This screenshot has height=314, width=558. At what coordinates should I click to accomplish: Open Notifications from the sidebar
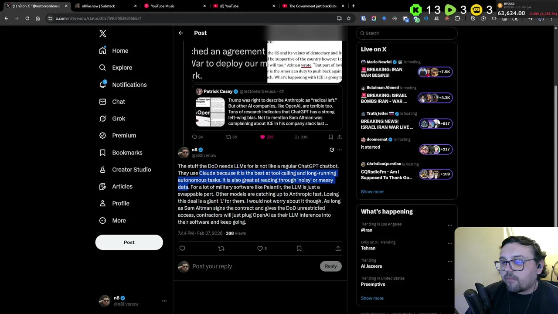(123, 85)
